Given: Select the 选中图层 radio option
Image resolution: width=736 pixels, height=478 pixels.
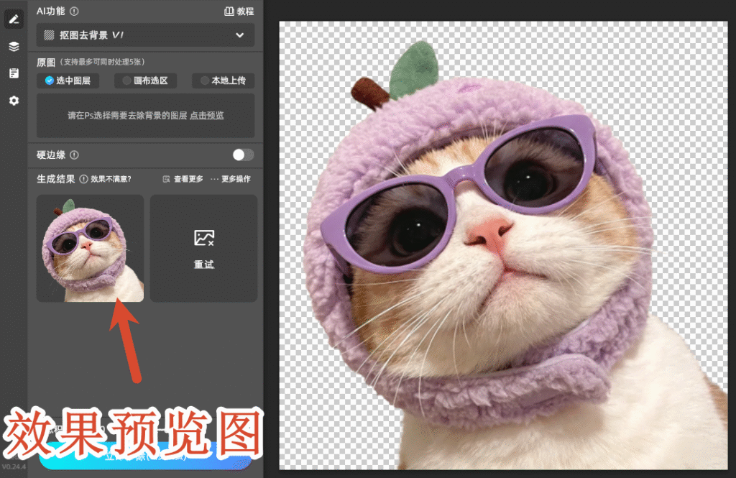Looking at the screenshot, I should click(68, 81).
